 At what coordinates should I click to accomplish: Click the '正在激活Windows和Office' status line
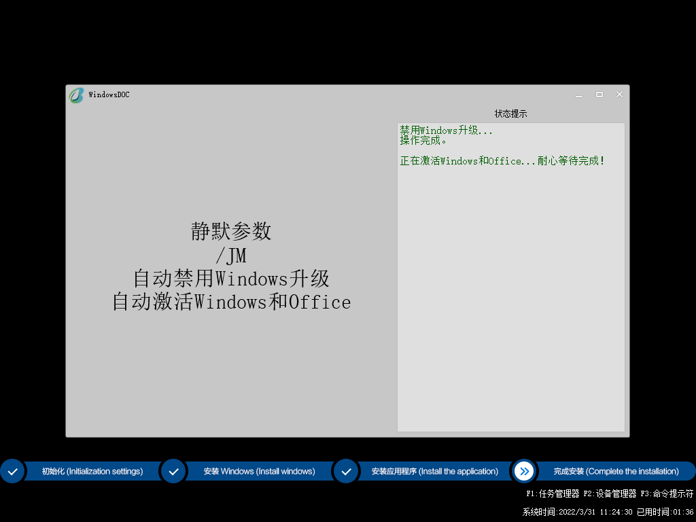[x=502, y=160]
